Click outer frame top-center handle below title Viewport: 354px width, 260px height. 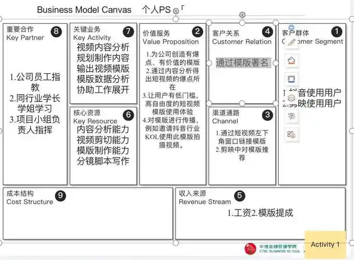[x=175, y=19]
